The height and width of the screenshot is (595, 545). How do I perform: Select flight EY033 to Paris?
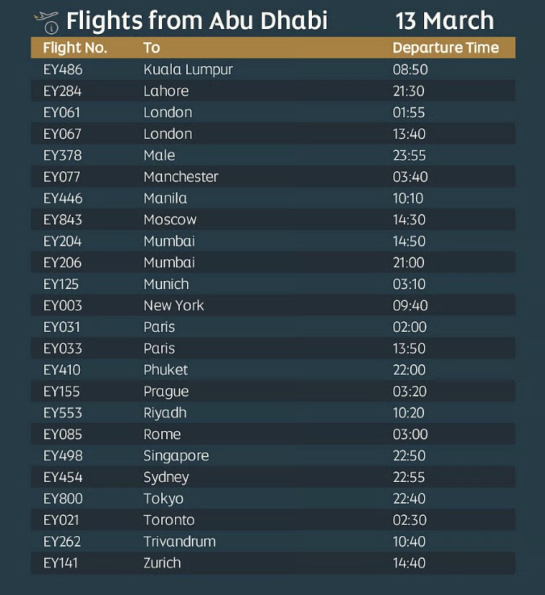(x=272, y=348)
